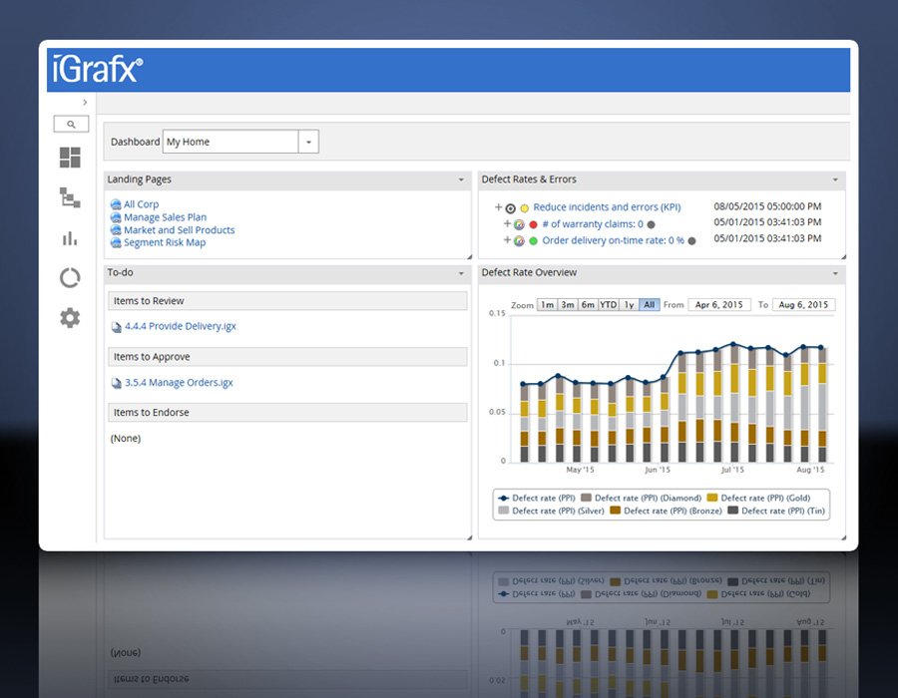Toggle Defect rate (PPI) (Silver) legend entry

552,511
